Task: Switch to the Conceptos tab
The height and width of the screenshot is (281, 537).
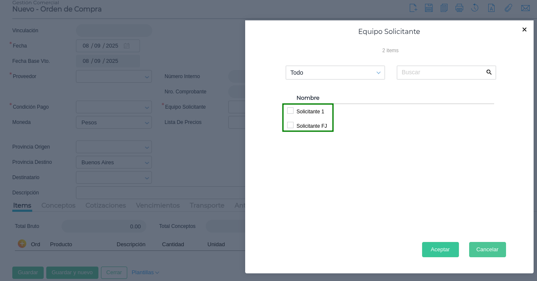Action: pos(59,205)
